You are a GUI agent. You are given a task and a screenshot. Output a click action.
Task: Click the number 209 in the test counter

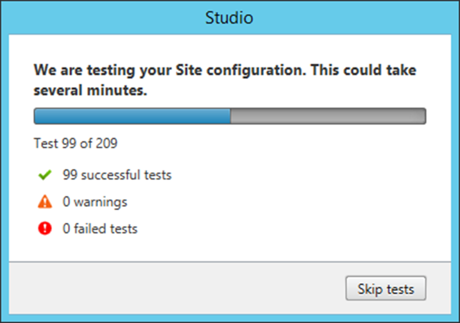107,143
